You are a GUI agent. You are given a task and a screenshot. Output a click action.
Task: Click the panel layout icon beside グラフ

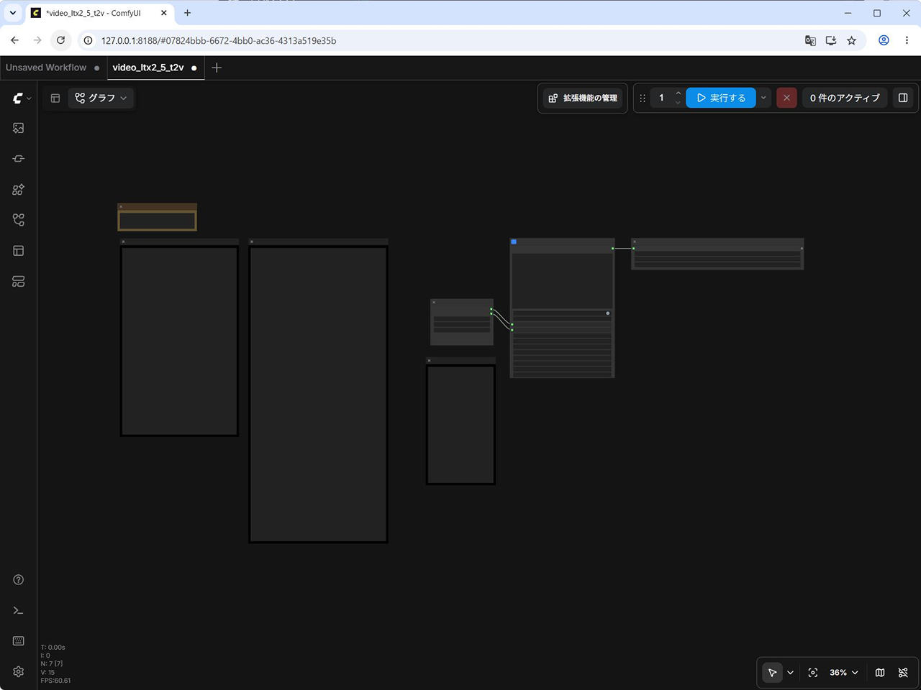55,98
